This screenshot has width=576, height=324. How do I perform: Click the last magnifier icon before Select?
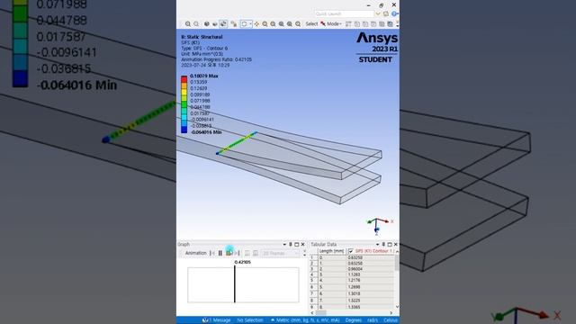[298, 24]
